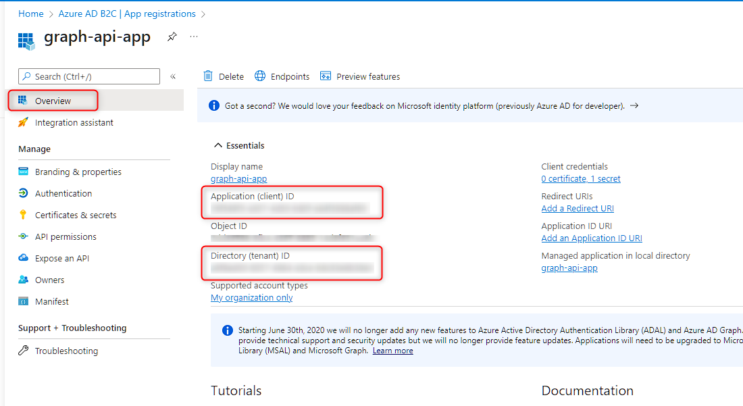Click the Branding & properties icon
This screenshot has width=743, height=406.
click(x=23, y=172)
